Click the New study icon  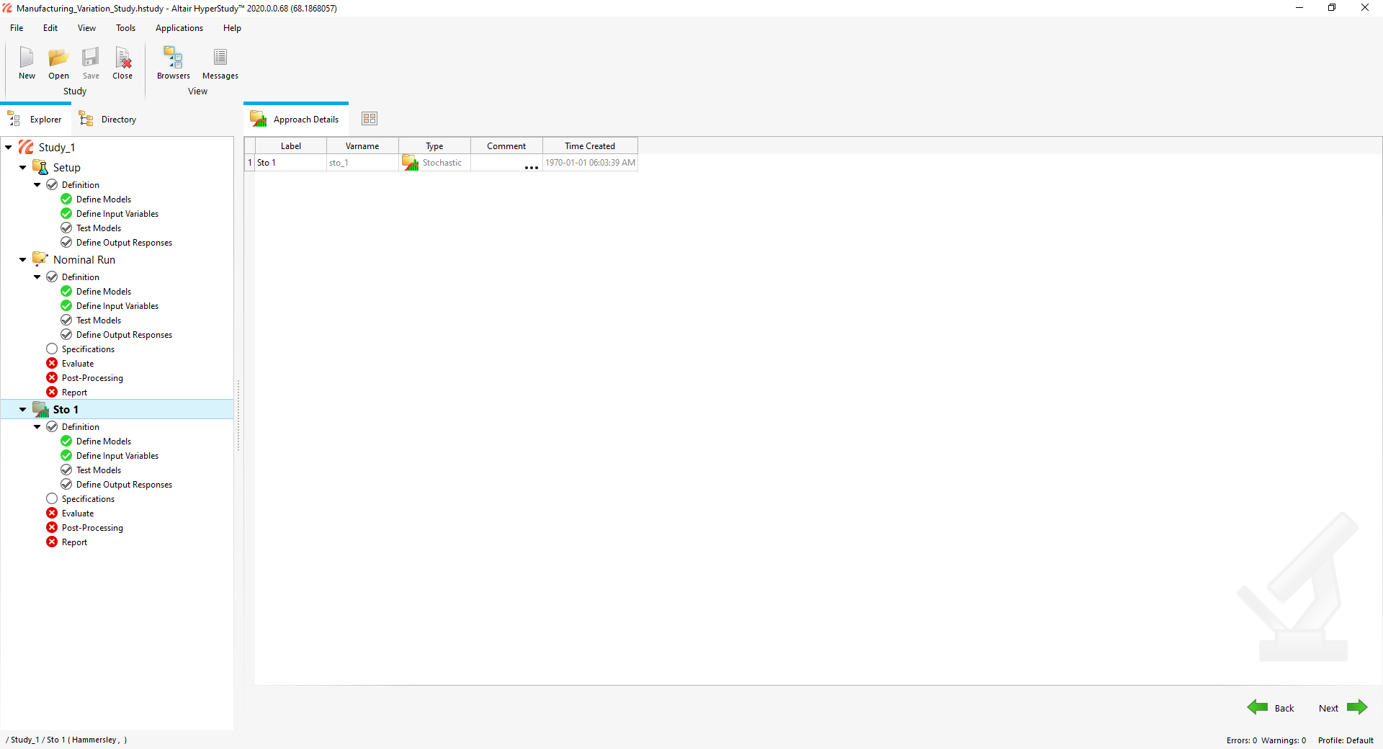pyautogui.click(x=27, y=58)
